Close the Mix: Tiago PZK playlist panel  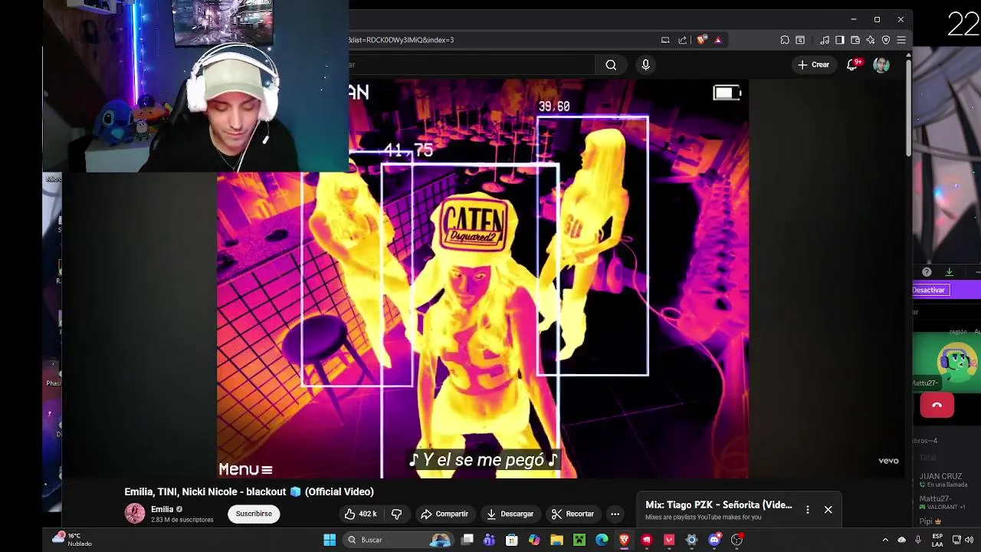tap(828, 509)
